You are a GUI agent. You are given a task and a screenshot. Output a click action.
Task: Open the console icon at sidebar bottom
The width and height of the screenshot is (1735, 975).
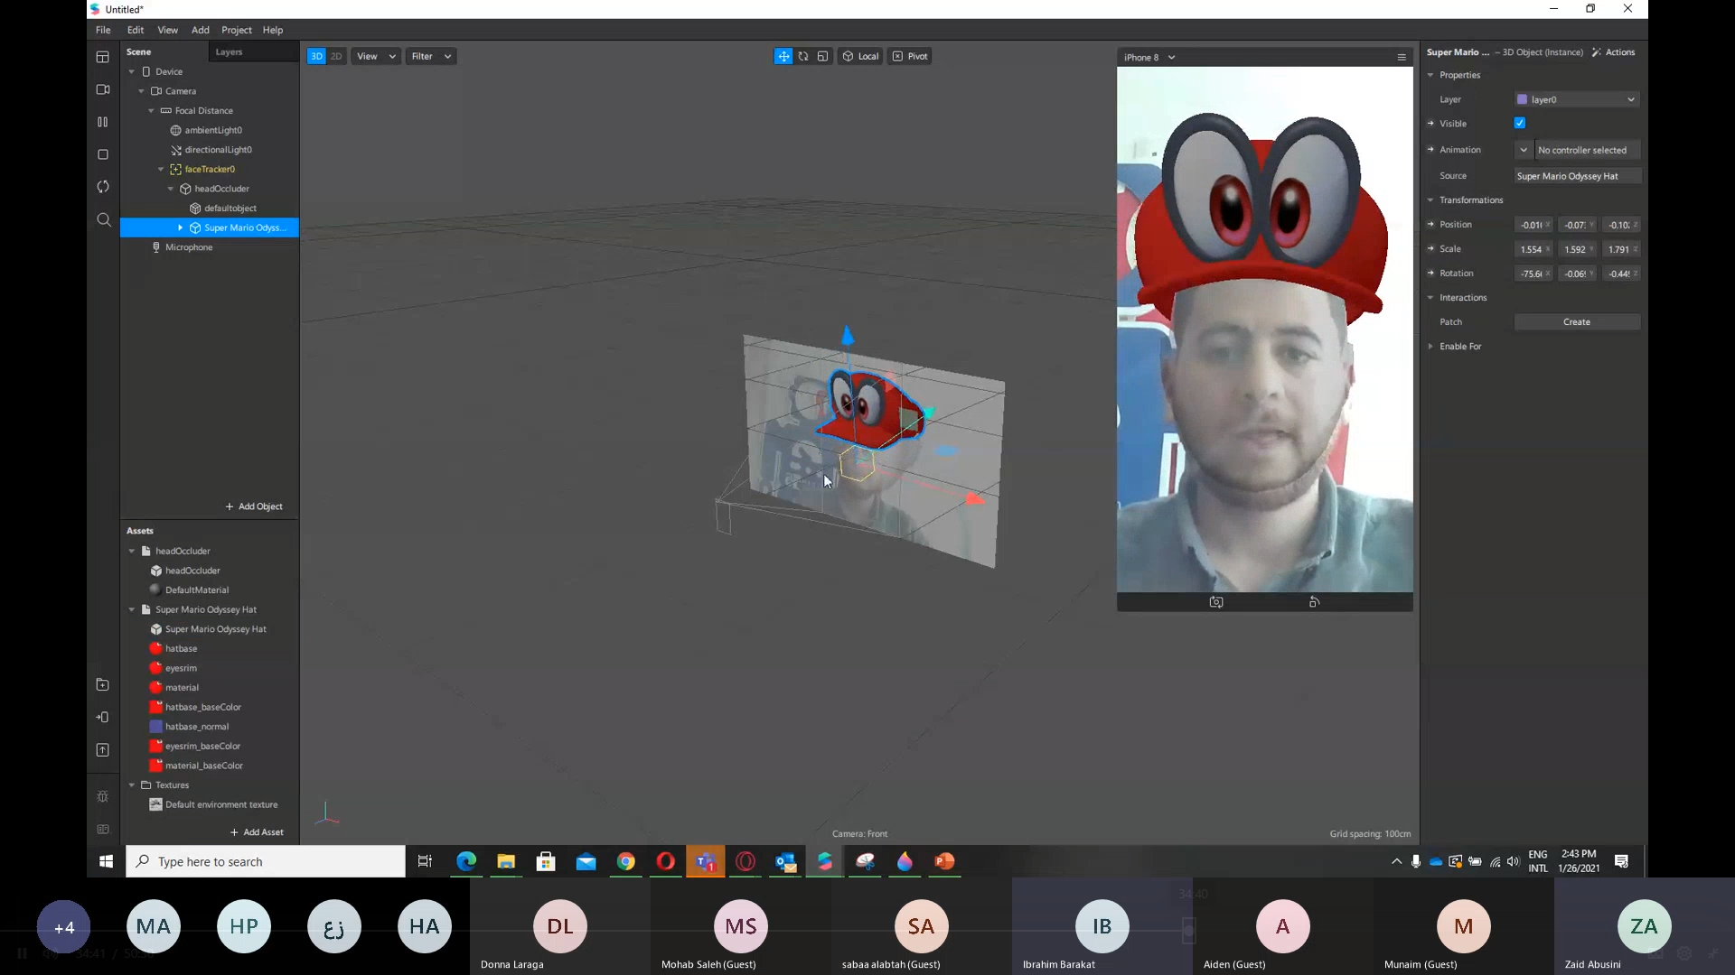click(x=103, y=829)
